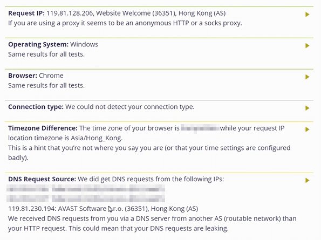The image size is (321, 240).
Task: Click the blurred browser time zone value
Action: point(200,128)
